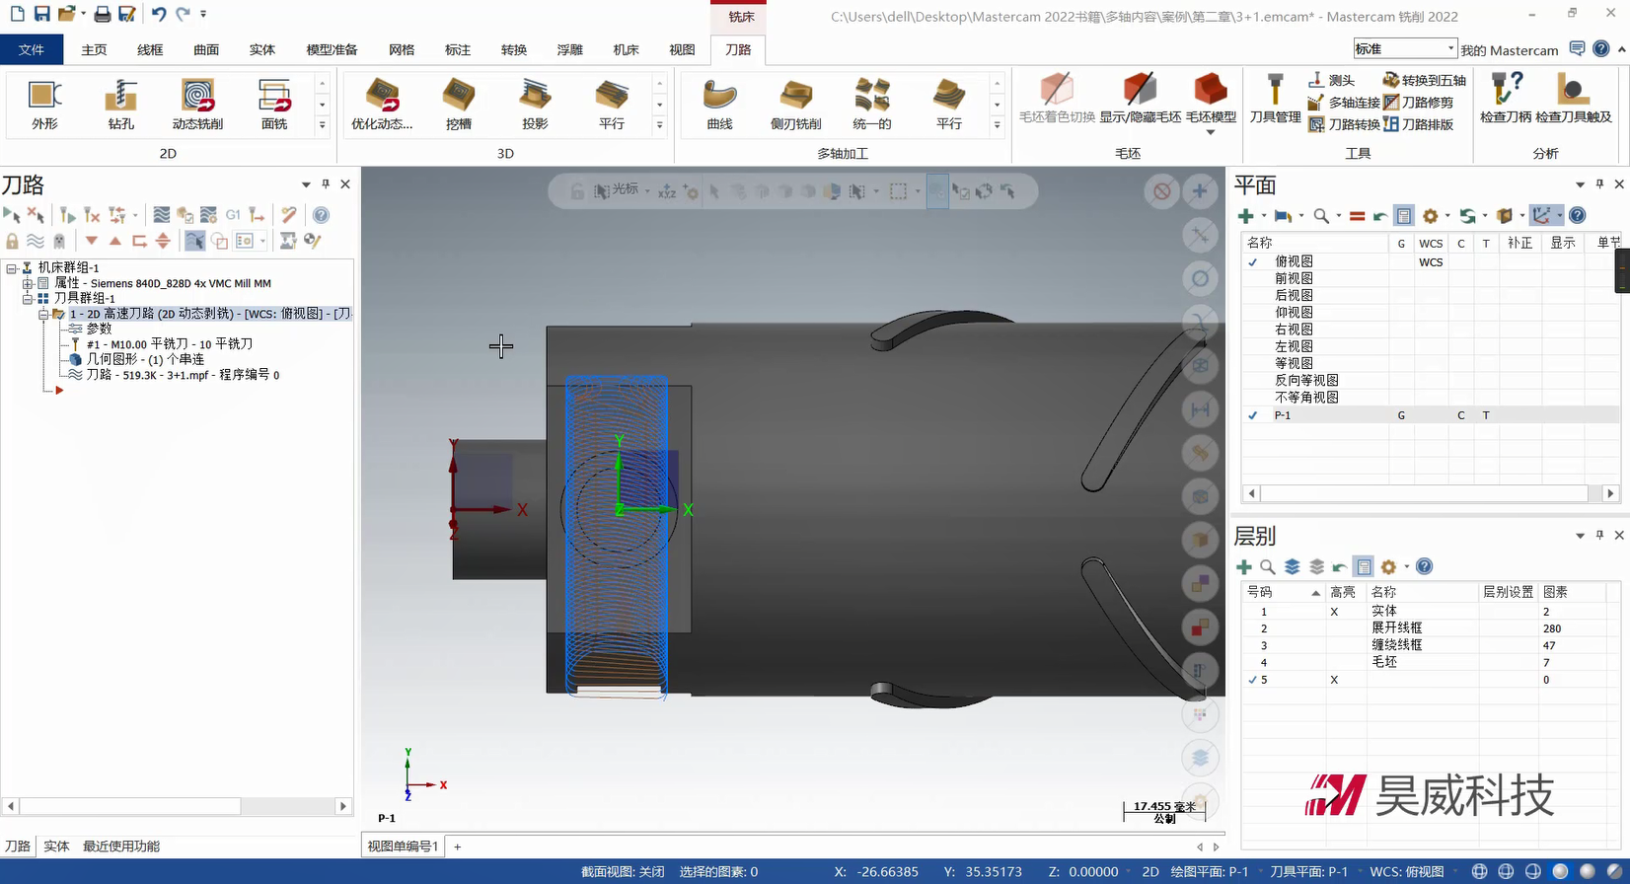
Task: Click 转换到五轴 convert to 5-axis
Action: tap(1424, 80)
